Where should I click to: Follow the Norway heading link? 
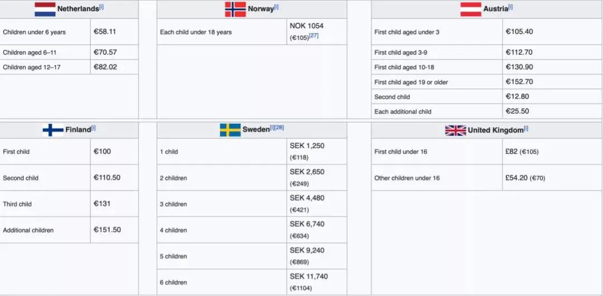(x=261, y=9)
